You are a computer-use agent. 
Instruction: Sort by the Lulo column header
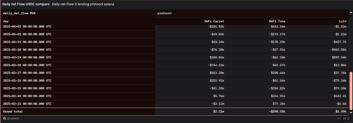pos(343,21)
